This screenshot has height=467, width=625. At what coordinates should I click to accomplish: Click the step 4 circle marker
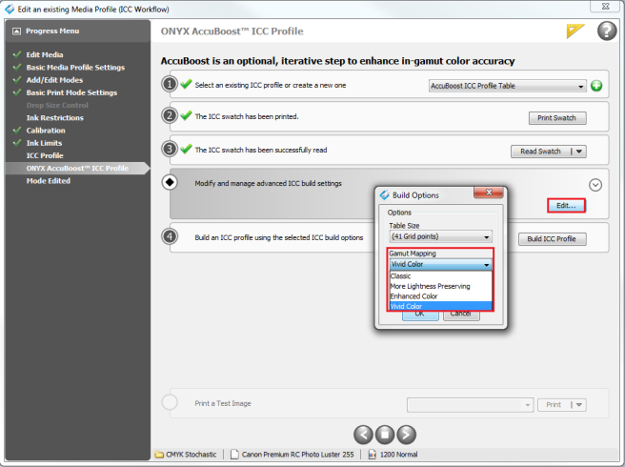(170, 236)
